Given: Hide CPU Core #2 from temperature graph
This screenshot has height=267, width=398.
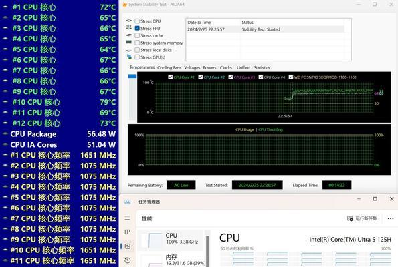Looking at the screenshot, I should pyautogui.click(x=201, y=77).
